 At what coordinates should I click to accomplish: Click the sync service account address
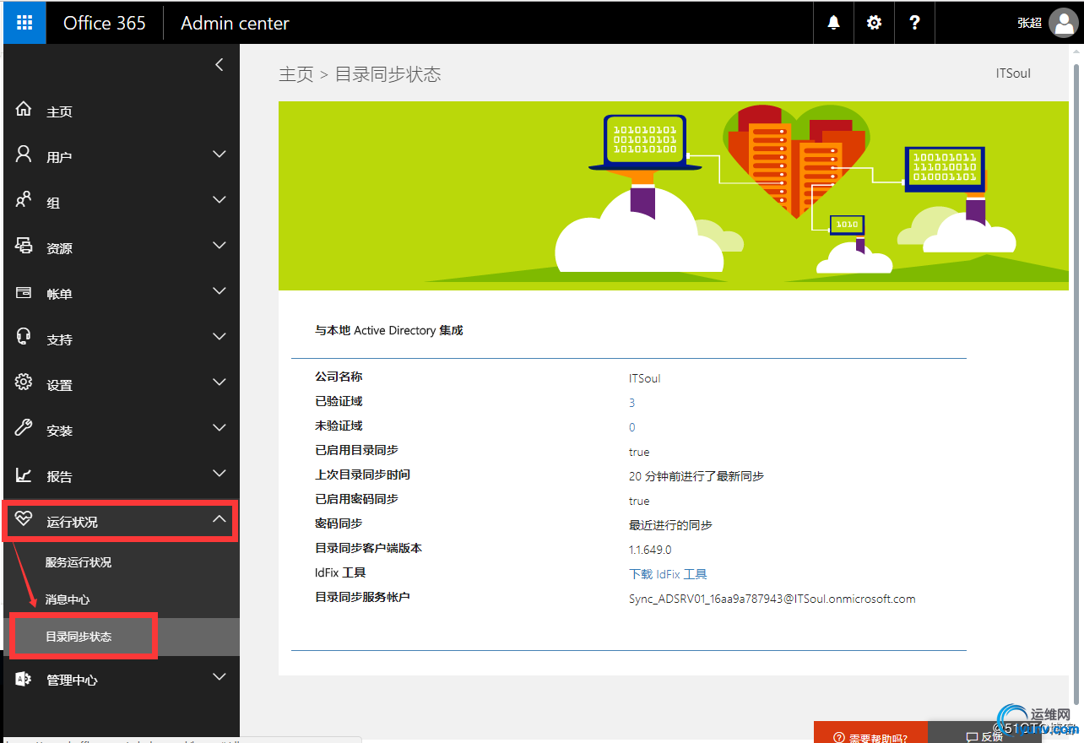click(x=772, y=599)
